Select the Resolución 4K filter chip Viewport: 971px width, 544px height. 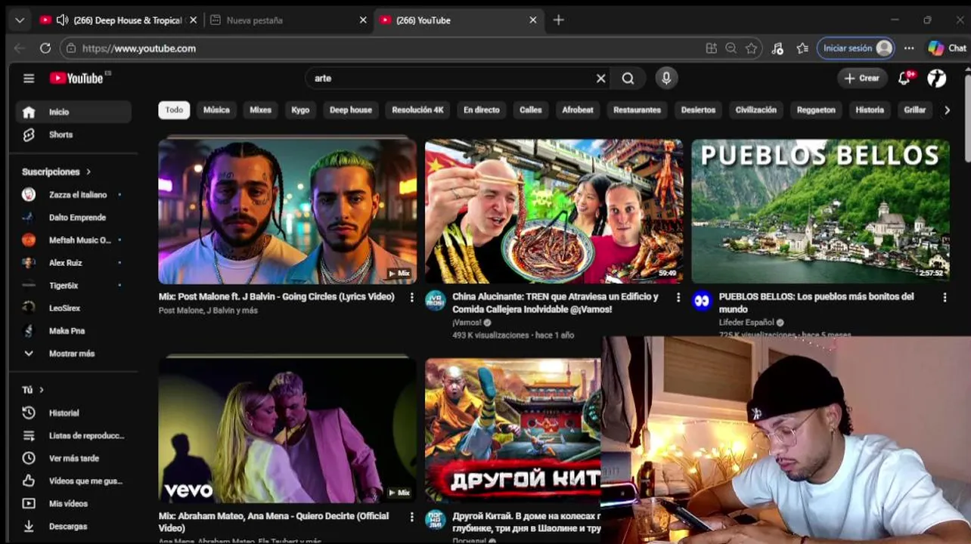[x=417, y=110]
